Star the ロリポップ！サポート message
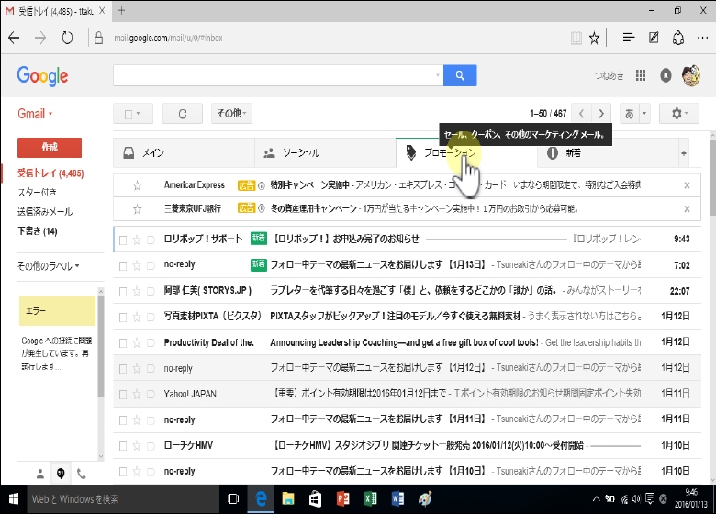The height and width of the screenshot is (514, 716). (x=137, y=240)
